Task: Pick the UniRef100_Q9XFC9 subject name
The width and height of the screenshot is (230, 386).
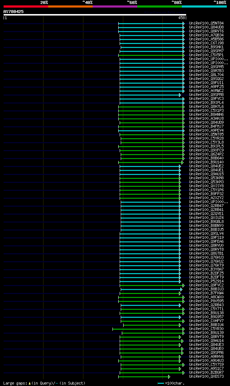Action: (x=206, y=150)
